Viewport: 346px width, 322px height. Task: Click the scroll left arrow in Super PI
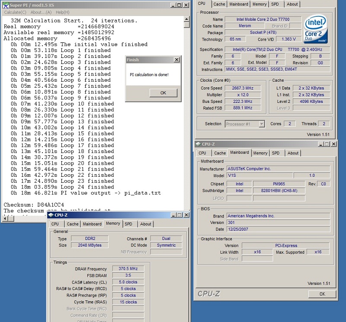[x=5, y=219]
